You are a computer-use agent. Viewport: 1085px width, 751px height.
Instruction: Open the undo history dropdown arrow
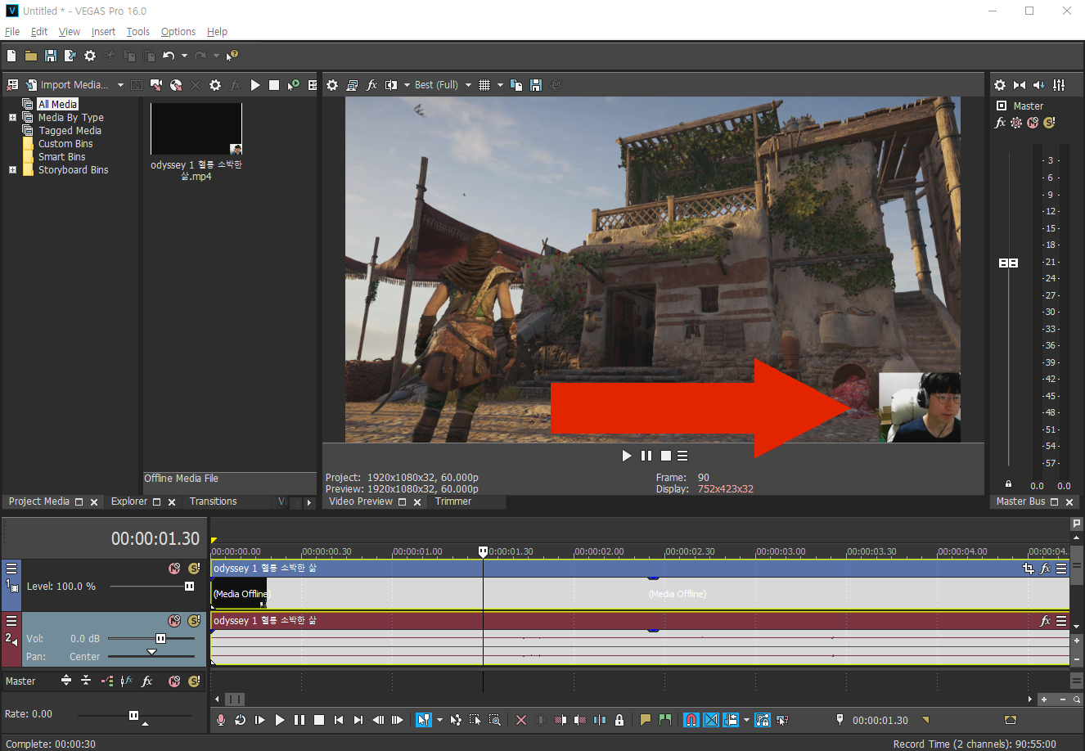(184, 56)
